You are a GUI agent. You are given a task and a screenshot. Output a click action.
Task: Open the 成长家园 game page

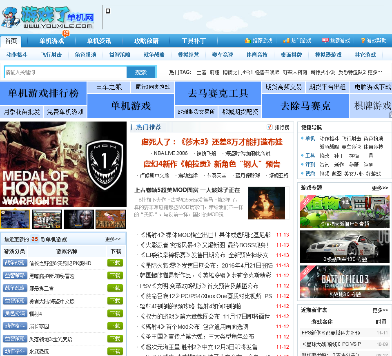[x=39, y=326]
